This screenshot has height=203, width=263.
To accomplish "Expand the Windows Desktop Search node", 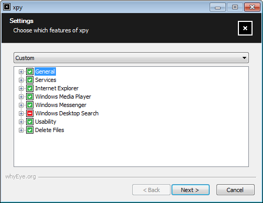I will (x=21, y=113).
